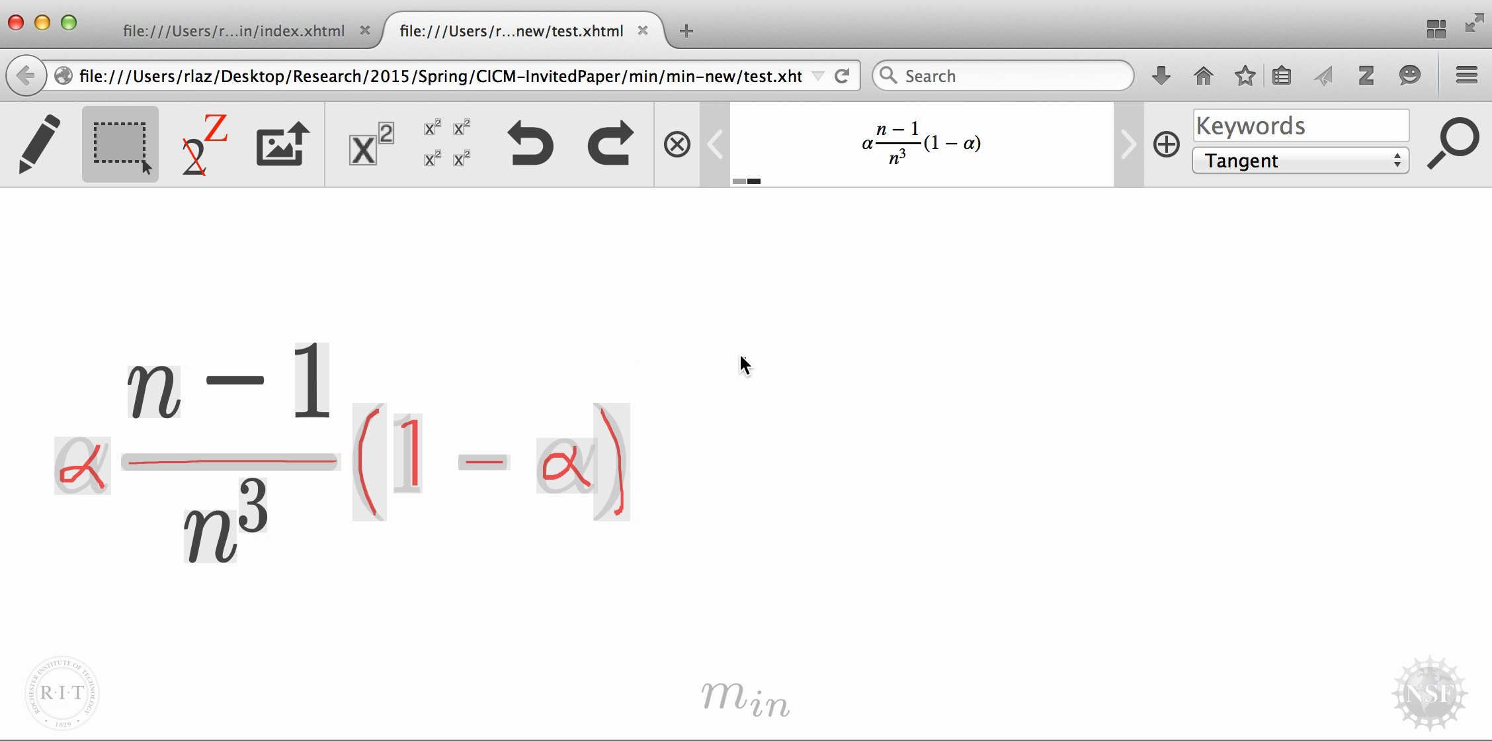Show previous expression with left chevron
The width and height of the screenshot is (1492, 741).
(x=715, y=144)
